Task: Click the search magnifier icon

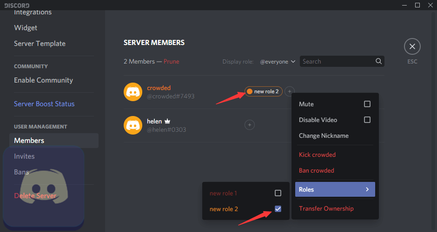Action: [379, 61]
